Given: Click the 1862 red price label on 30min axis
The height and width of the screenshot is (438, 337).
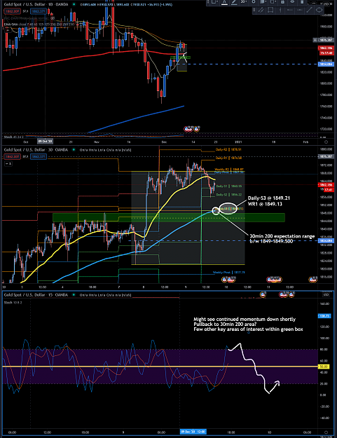Looking at the screenshot, I should 326,185.
